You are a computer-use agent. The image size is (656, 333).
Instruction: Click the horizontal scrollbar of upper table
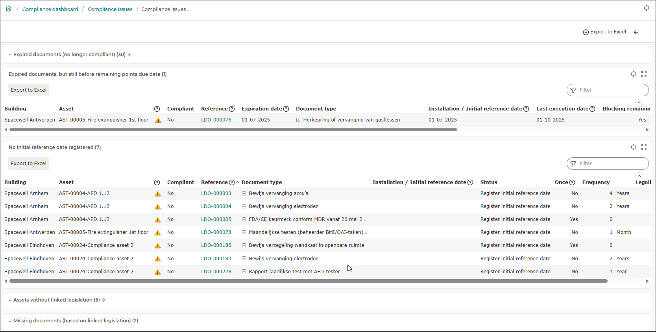pyautogui.click(x=233, y=129)
